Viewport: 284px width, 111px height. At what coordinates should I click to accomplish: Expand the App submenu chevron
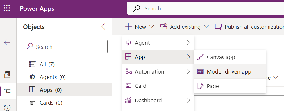tap(189, 57)
